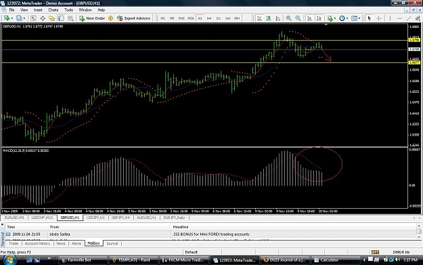Switch to D1 timeframe
Screen dimensions: 423x265
pos(219,18)
